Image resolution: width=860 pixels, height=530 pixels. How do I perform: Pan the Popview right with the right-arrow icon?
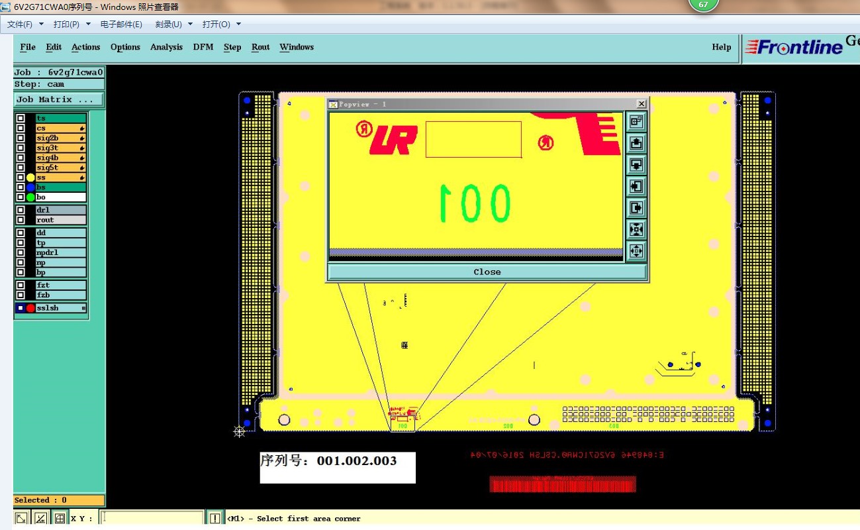[x=636, y=208]
